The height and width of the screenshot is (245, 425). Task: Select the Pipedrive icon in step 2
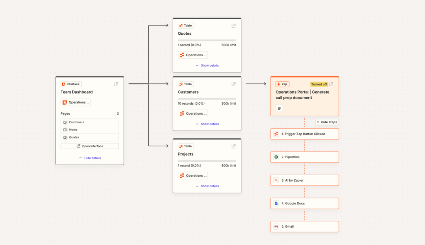point(276,157)
